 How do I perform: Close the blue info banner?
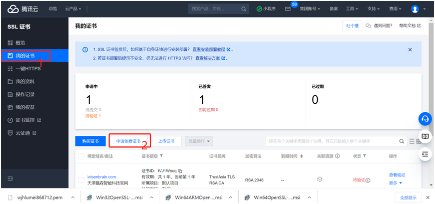coord(410,50)
